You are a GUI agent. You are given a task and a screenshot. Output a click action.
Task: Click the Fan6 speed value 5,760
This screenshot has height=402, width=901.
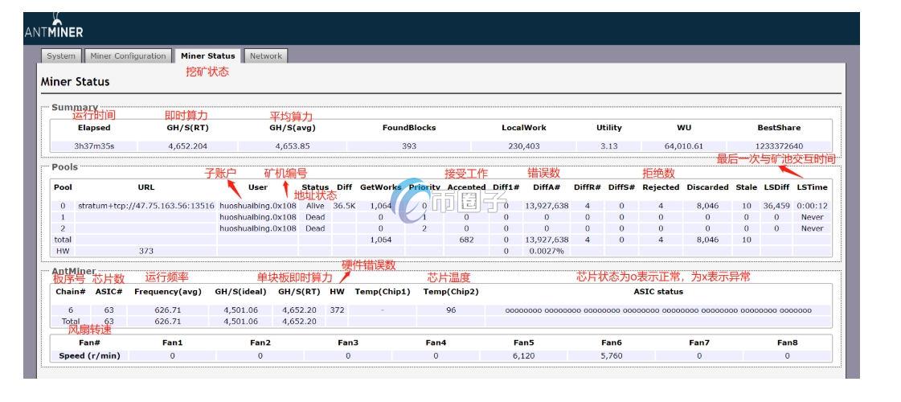point(611,355)
